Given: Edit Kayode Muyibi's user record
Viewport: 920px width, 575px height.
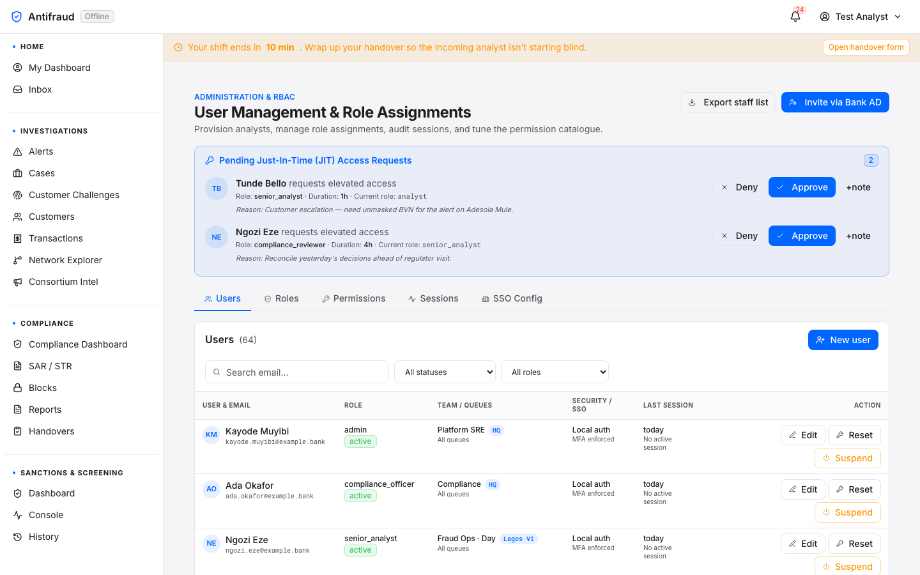Looking at the screenshot, I should 802,435.
